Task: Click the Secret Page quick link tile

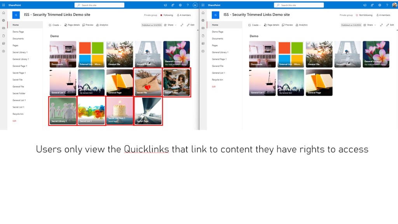Action: [x=148, y=111]
